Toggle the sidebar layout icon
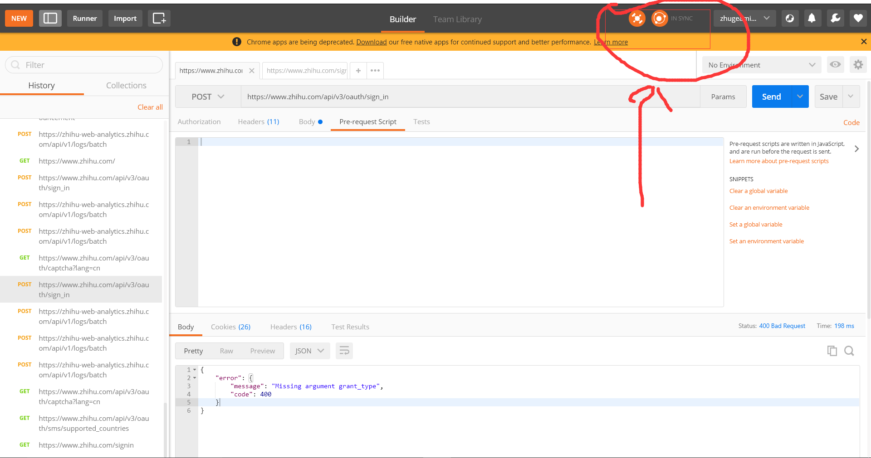871x458 pixels. pyautogui.click(x=50, y=18)
